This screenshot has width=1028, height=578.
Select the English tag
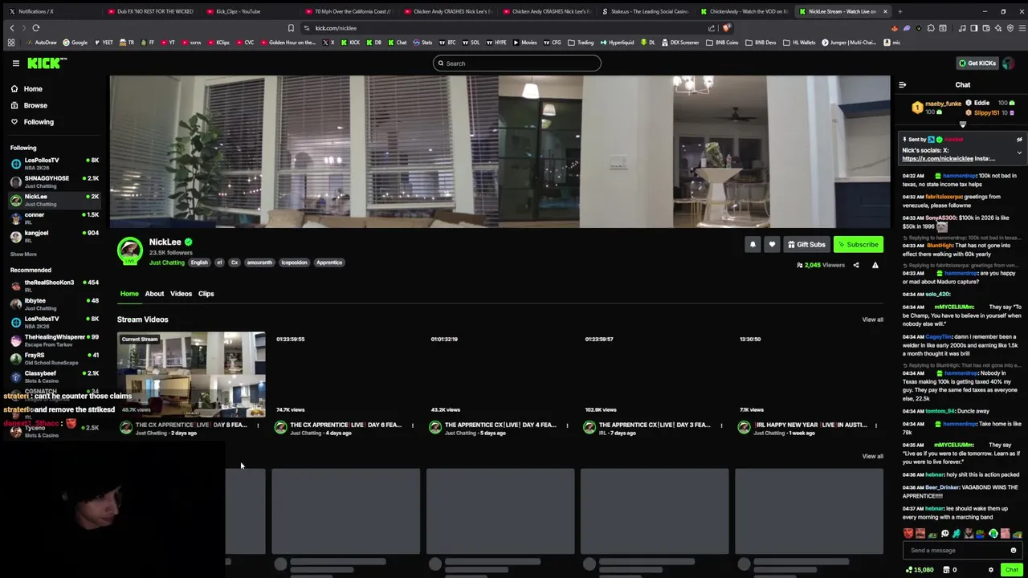[x=199, y=263]
